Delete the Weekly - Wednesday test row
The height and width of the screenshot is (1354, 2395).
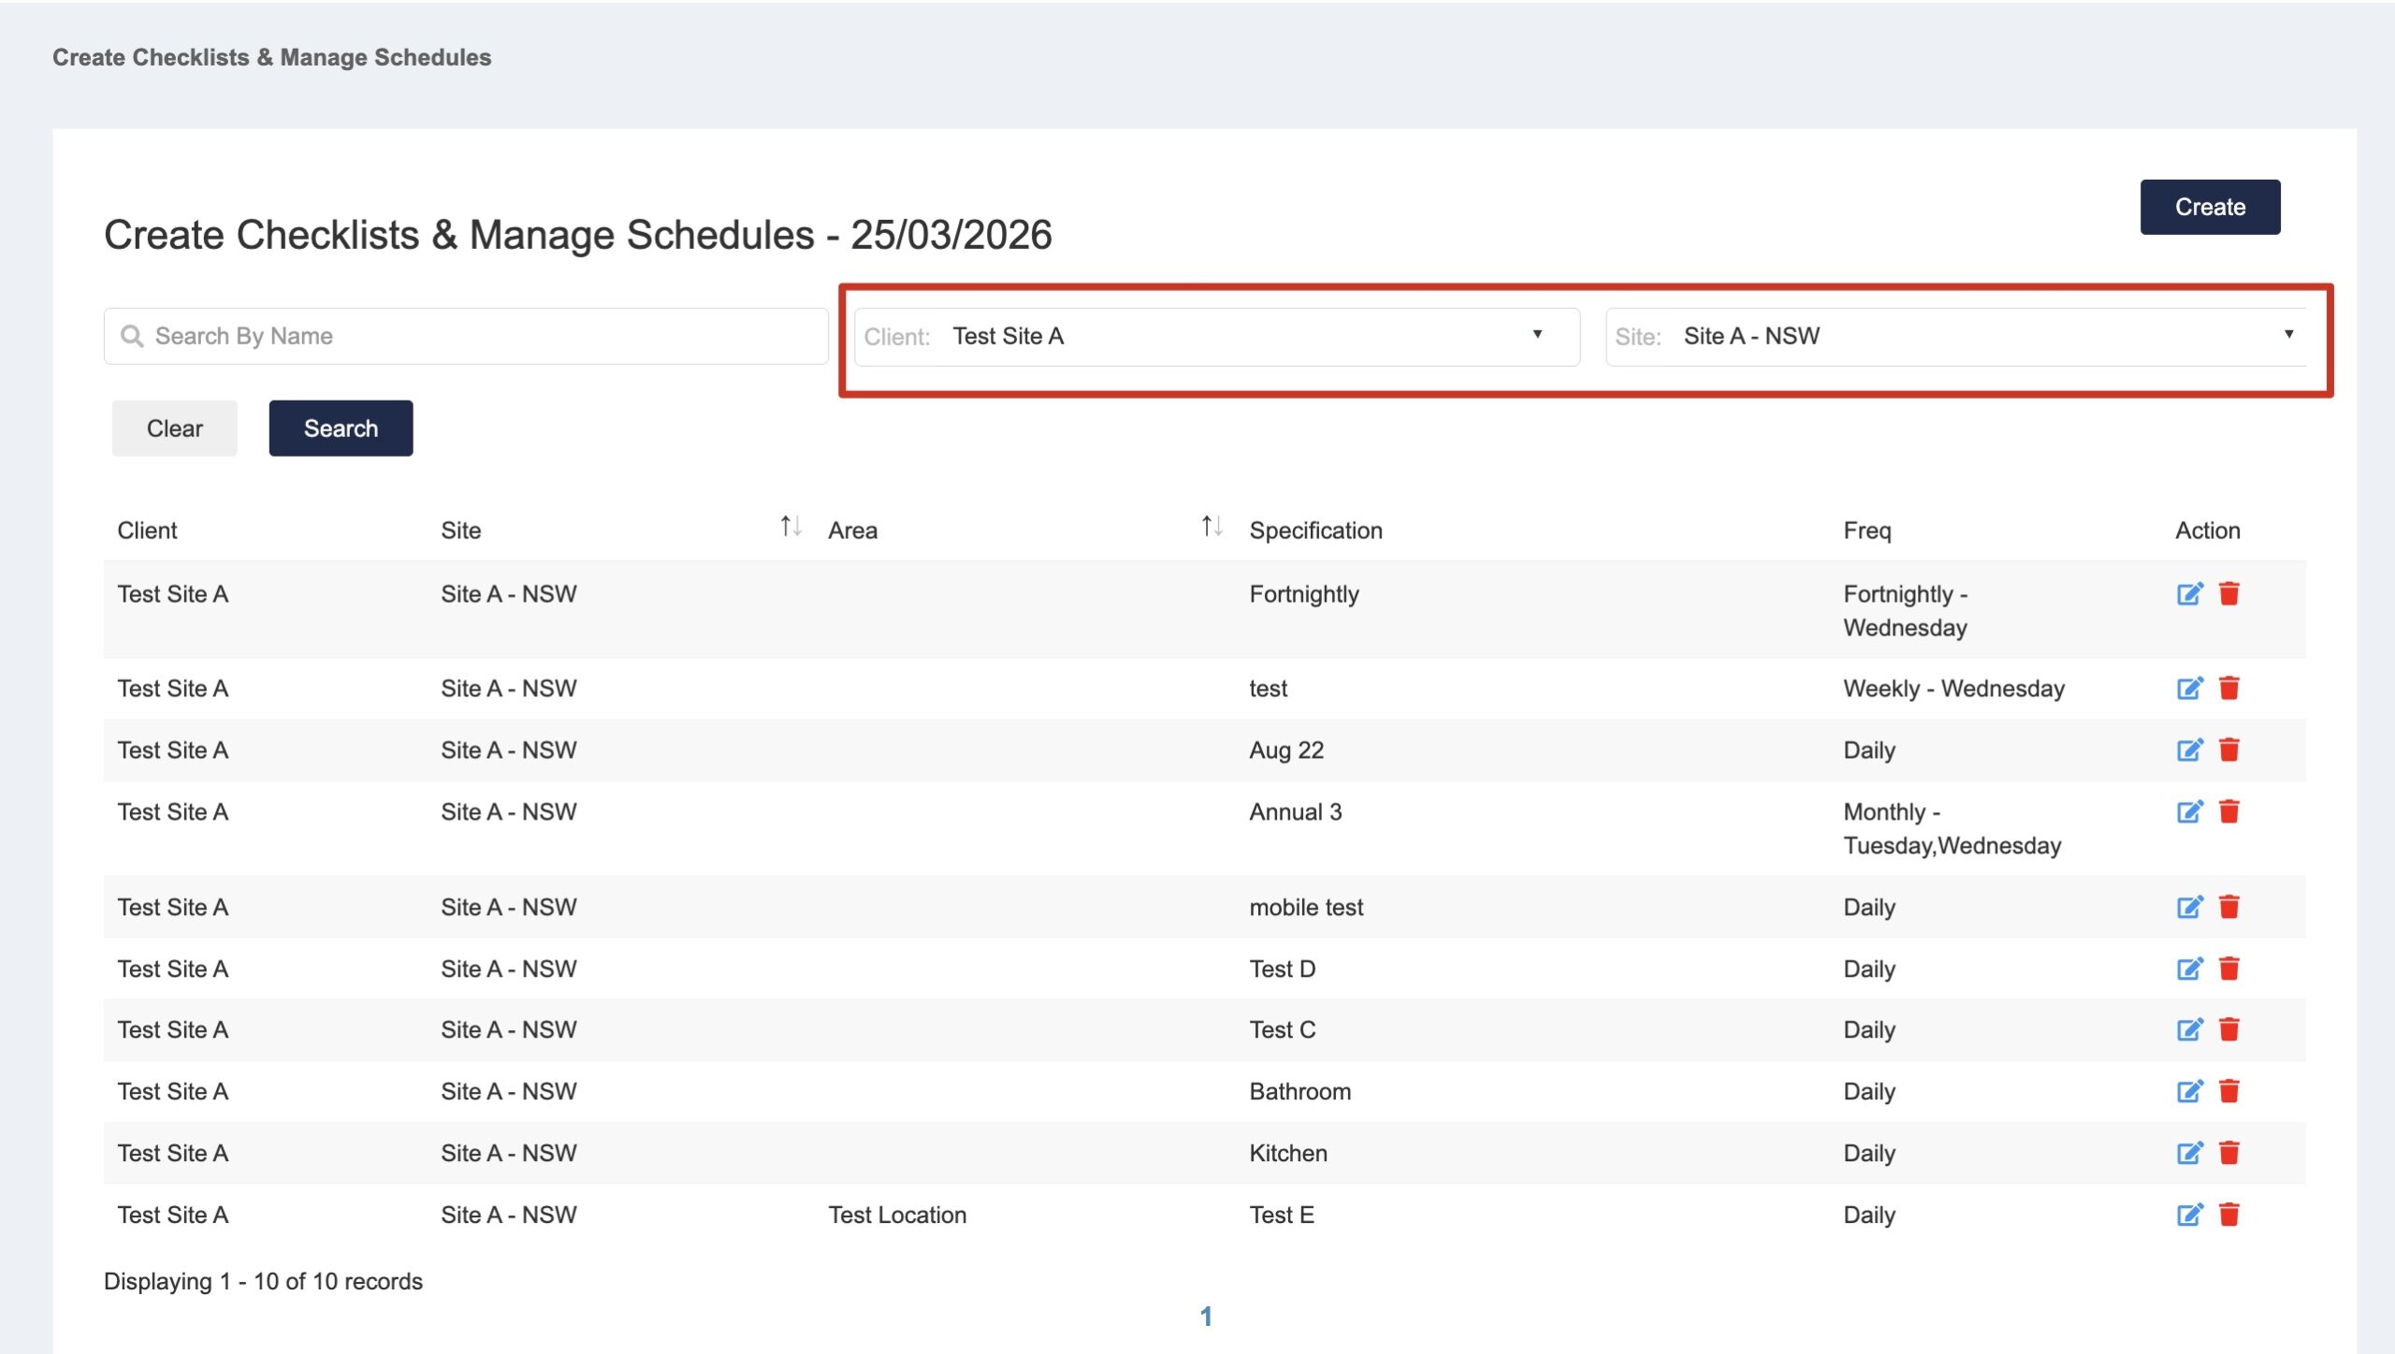pyautogui.click(x=2229, y=689)
